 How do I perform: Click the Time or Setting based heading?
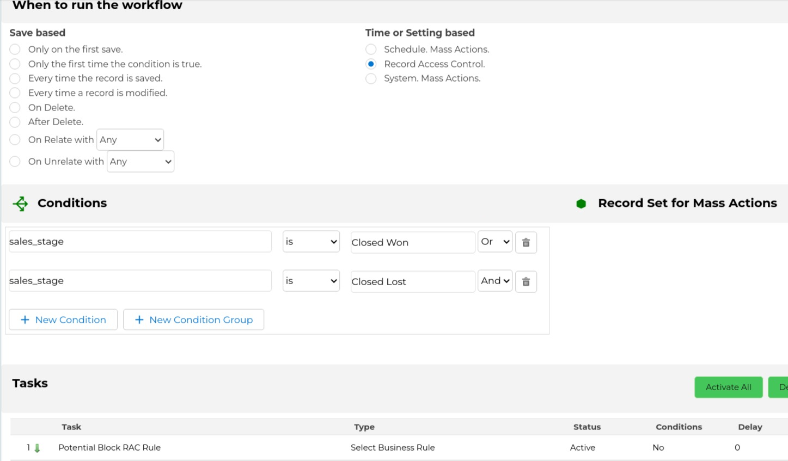420,33
